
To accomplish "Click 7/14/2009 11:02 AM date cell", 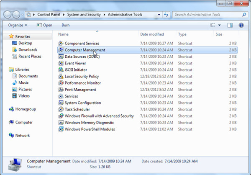I will coord(156,129).
